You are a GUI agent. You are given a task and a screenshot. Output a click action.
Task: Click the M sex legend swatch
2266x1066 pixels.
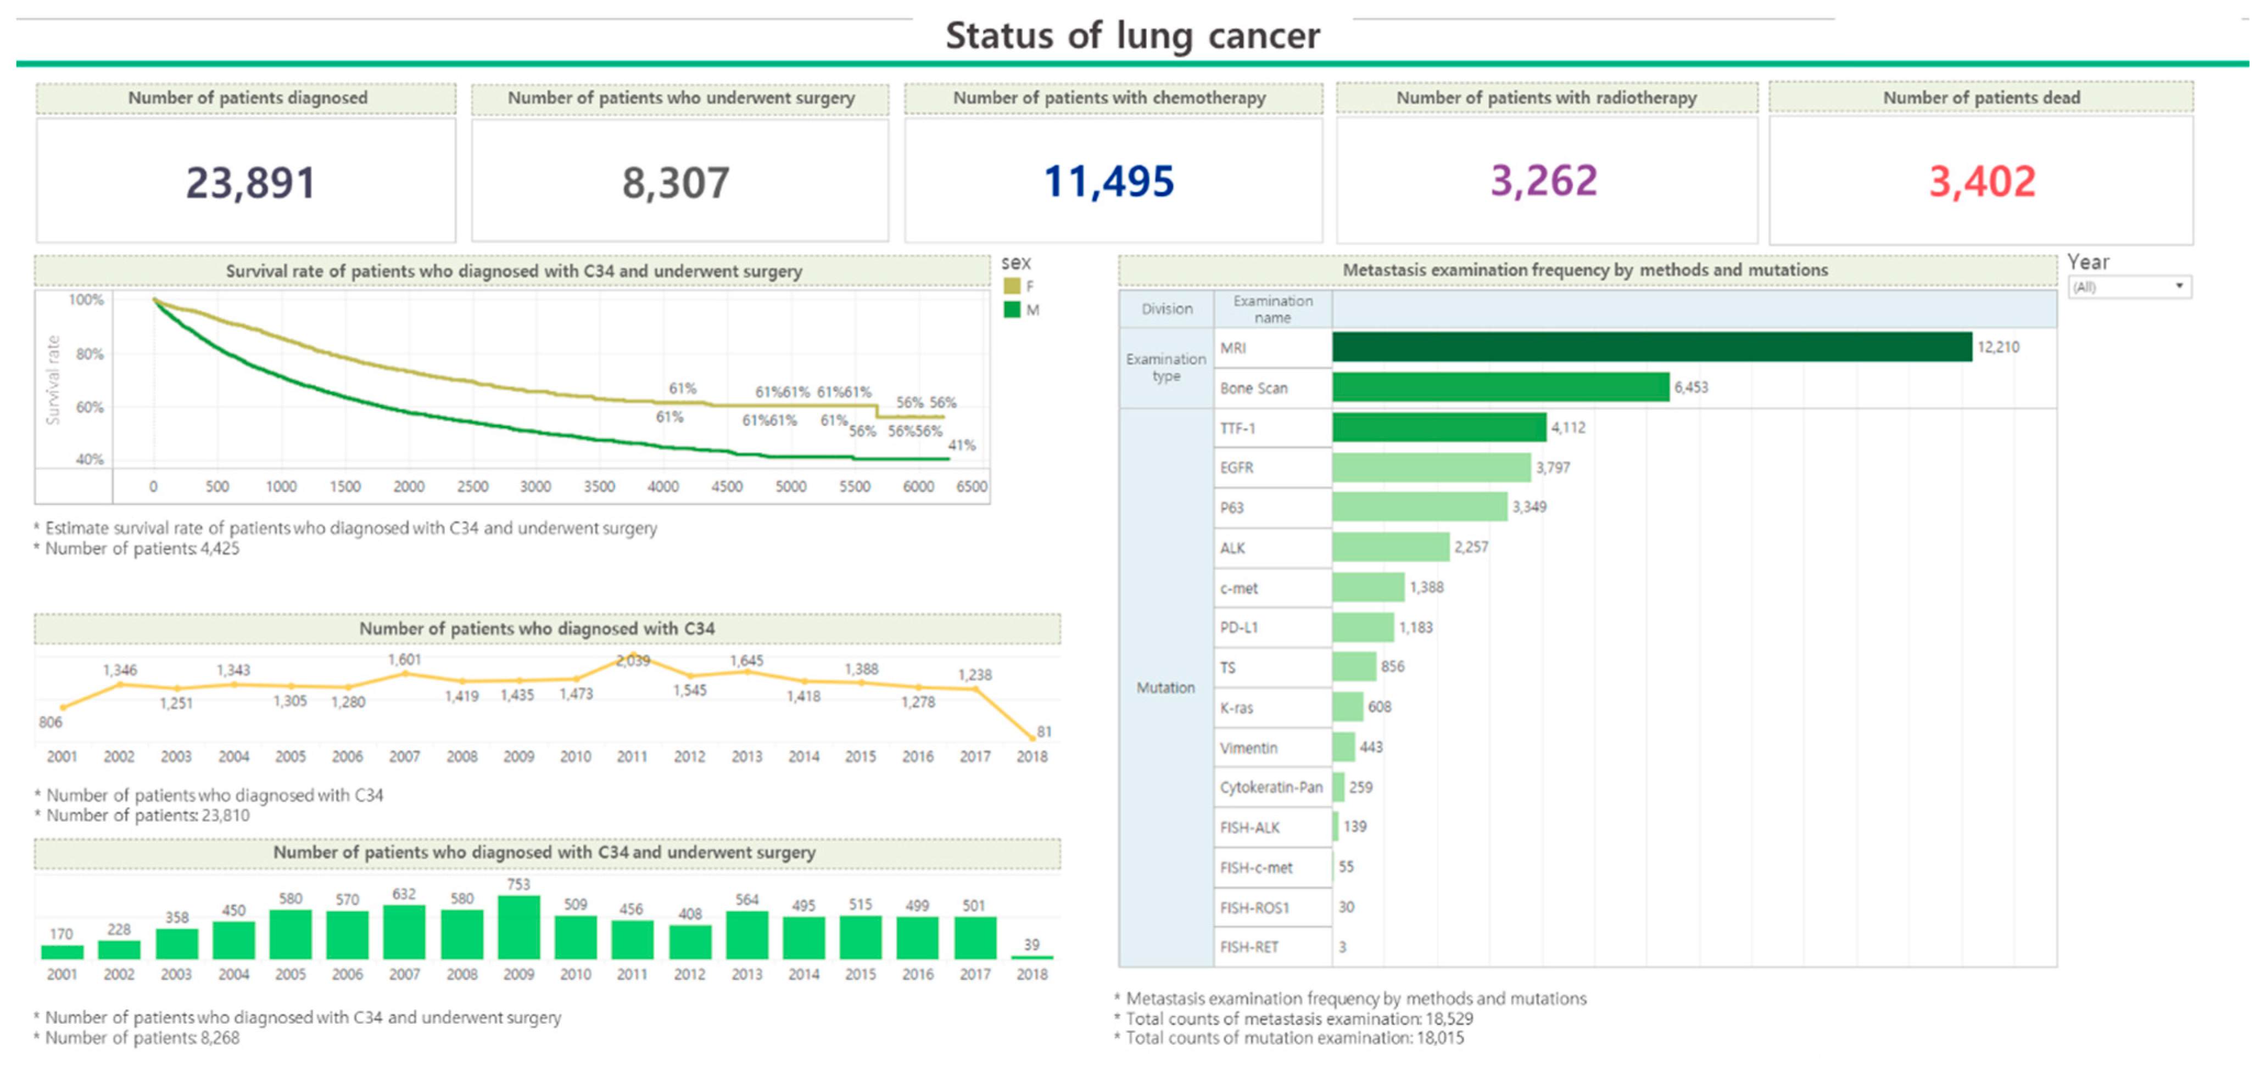(1012, 310)
